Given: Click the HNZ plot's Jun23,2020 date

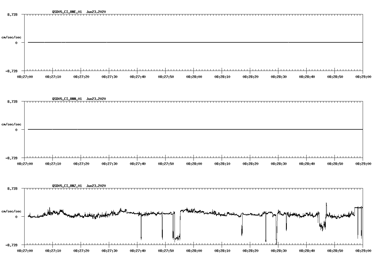Looking at the screenshot, I should pos(96,186).
